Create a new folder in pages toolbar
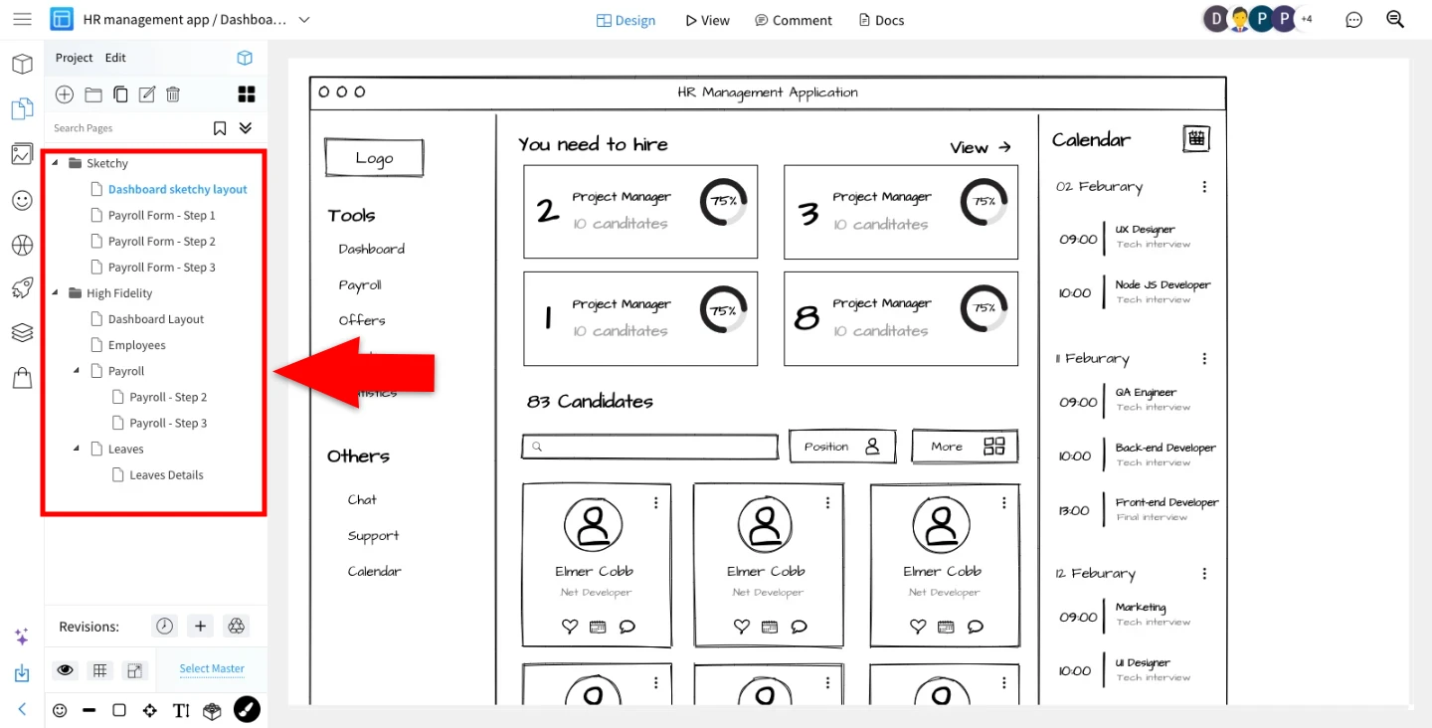This screenshot has width=1432, height=728. click(93, 94)
